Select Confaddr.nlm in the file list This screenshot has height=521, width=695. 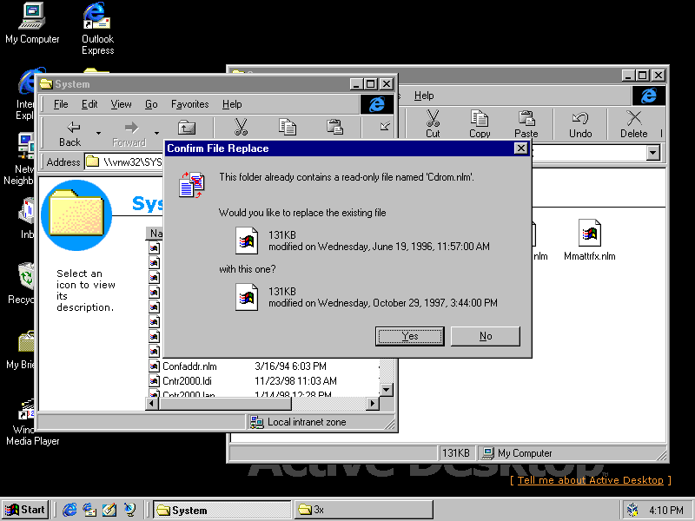(189, 366)
